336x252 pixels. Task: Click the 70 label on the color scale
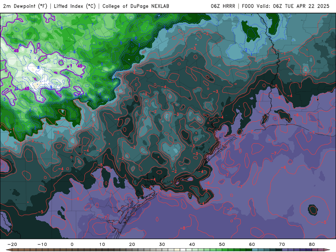[282, 244]
